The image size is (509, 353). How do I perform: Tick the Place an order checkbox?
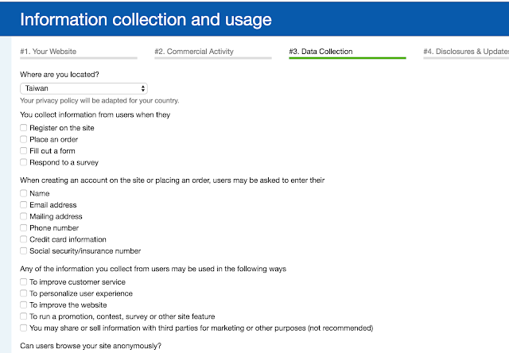pos(23,139)
